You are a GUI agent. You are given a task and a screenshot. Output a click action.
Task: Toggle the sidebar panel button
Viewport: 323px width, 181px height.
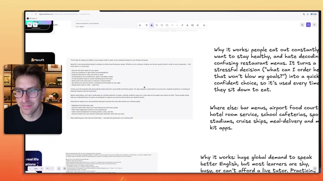[x=30, y=25]
